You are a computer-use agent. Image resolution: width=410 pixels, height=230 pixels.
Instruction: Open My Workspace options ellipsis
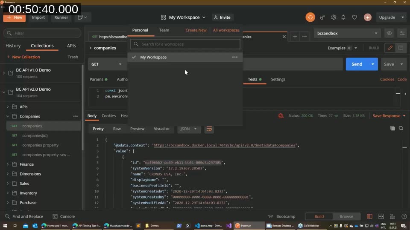(235, 57)
